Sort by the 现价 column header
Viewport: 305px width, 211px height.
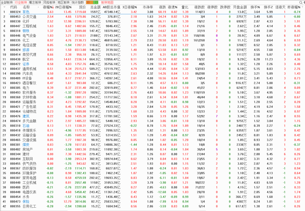click(x=82, y=7)
